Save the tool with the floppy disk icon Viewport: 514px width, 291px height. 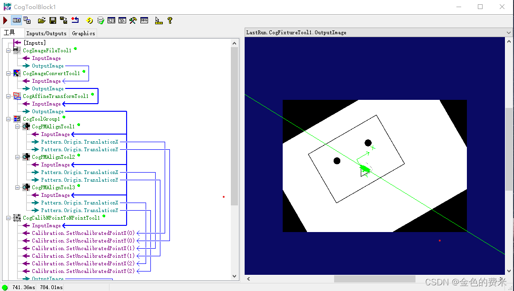[x=52, y=20]
